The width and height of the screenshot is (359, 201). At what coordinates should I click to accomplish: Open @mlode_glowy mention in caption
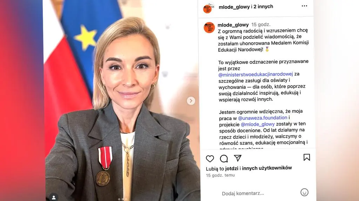pos(258,124)
